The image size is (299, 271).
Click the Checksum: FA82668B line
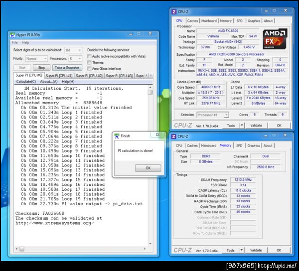click(x=40, y=213)
